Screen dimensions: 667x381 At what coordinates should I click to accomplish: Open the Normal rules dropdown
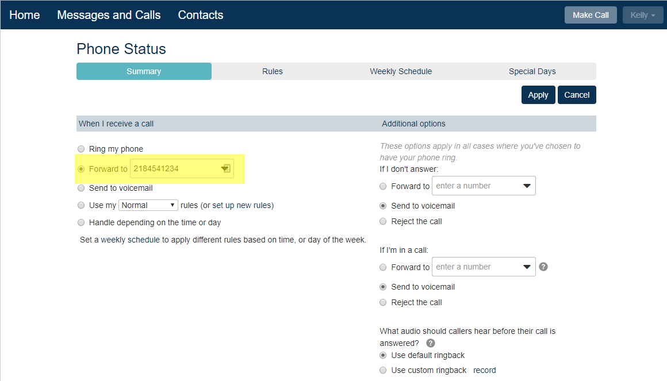click(x=148, y=205)
